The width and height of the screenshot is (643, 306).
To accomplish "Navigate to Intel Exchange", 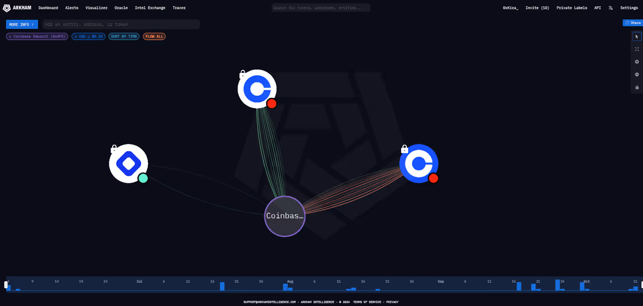I will [x=150, y=8].
